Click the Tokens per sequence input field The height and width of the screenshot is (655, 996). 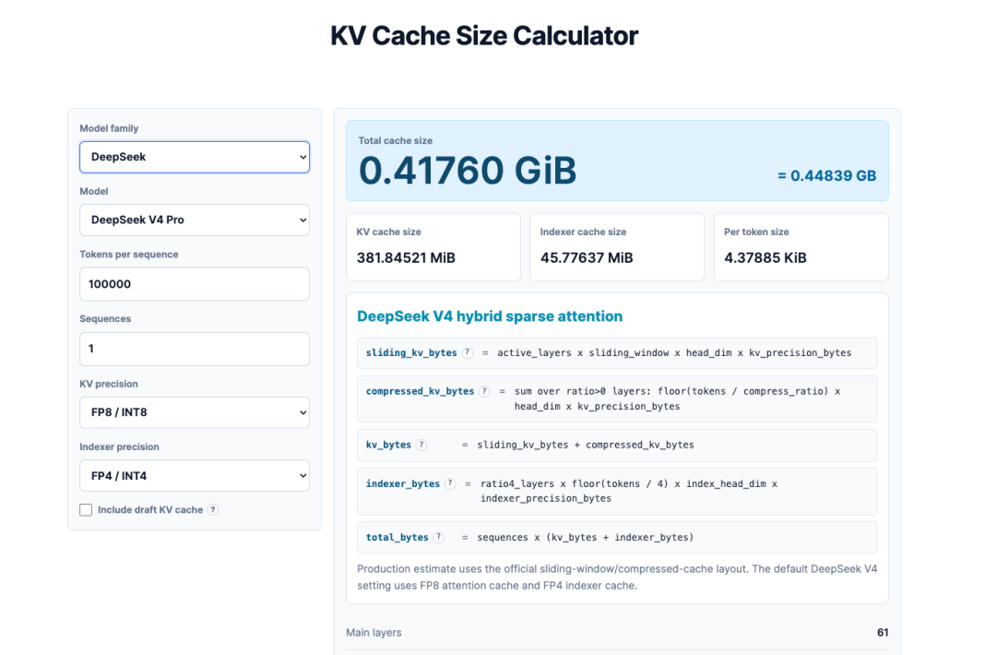tap(195, 284)
